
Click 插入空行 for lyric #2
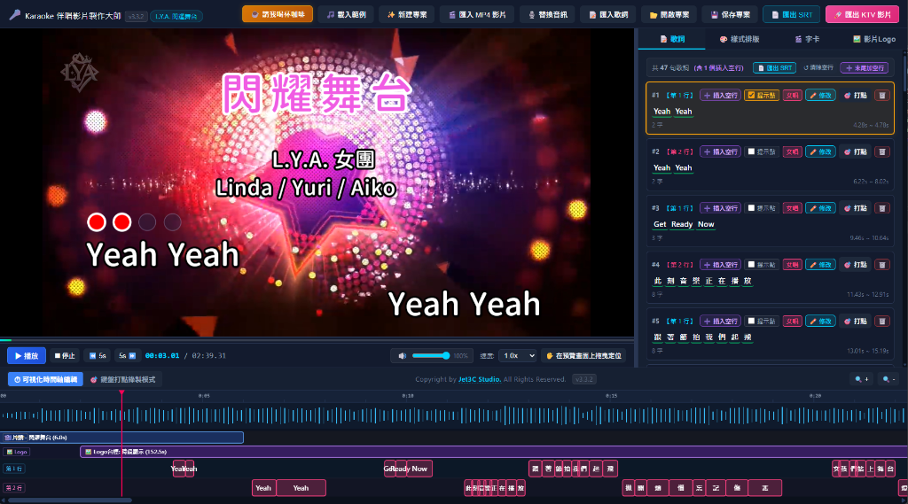720,151
